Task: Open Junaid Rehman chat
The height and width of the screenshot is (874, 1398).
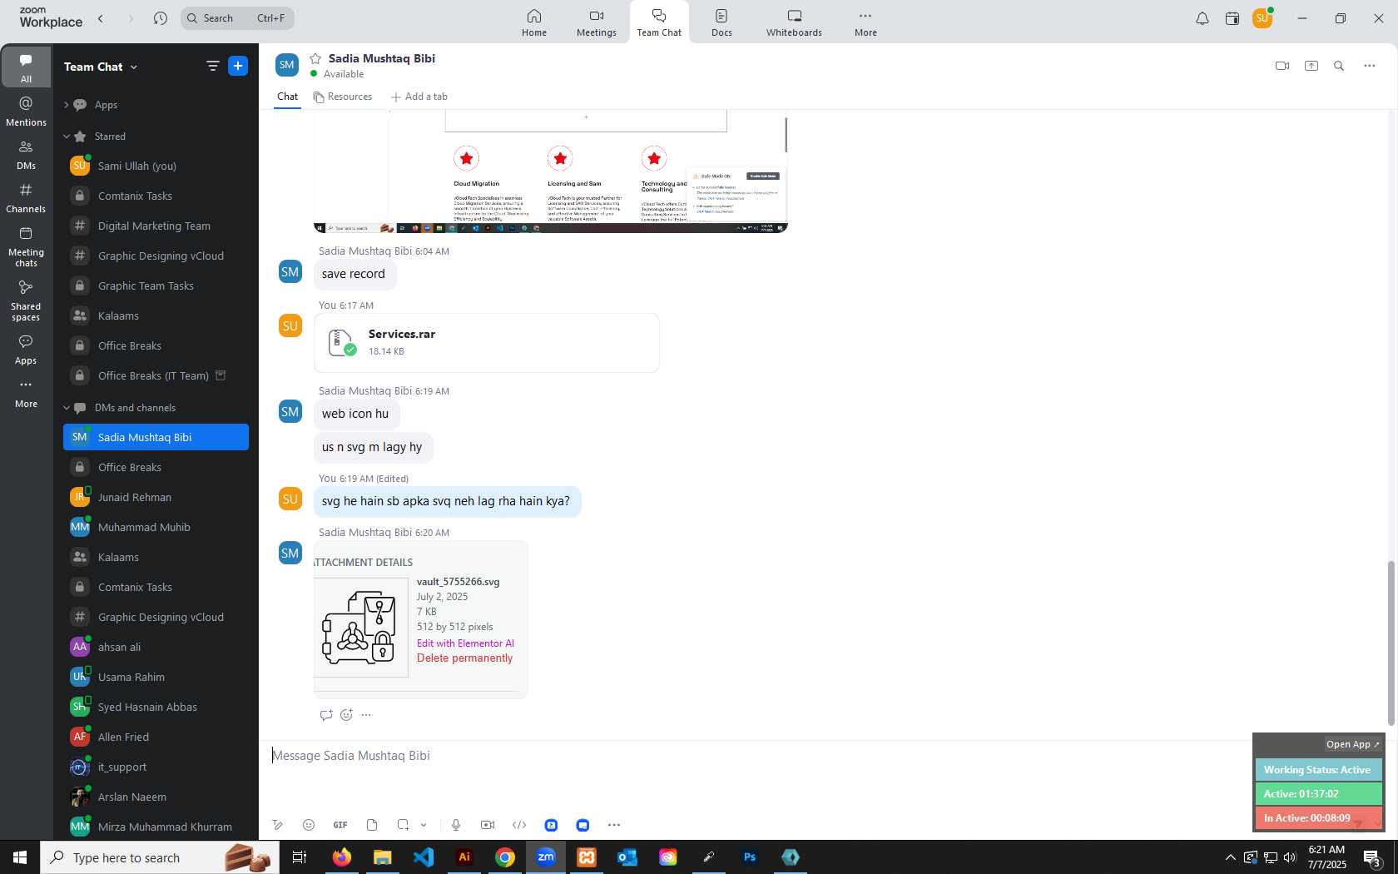Action: pos(156,497)
